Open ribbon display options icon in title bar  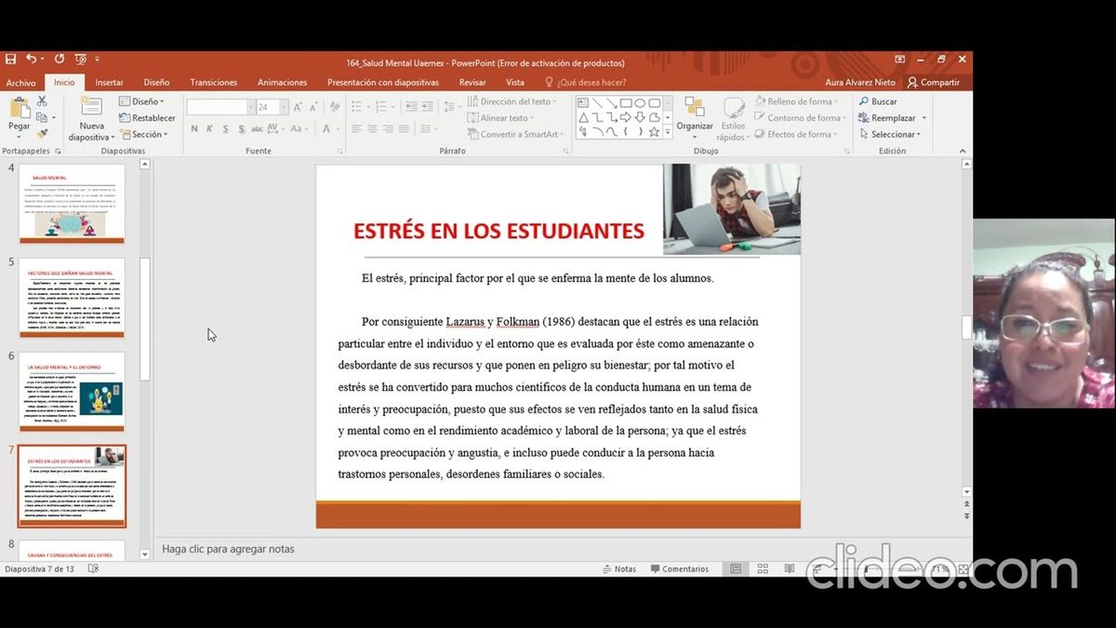coord(899,59)
